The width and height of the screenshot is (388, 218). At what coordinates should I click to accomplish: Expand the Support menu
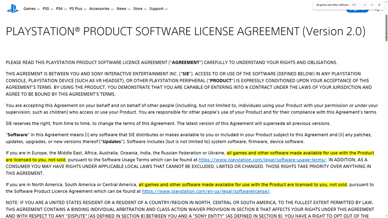[x=158, y=9]
